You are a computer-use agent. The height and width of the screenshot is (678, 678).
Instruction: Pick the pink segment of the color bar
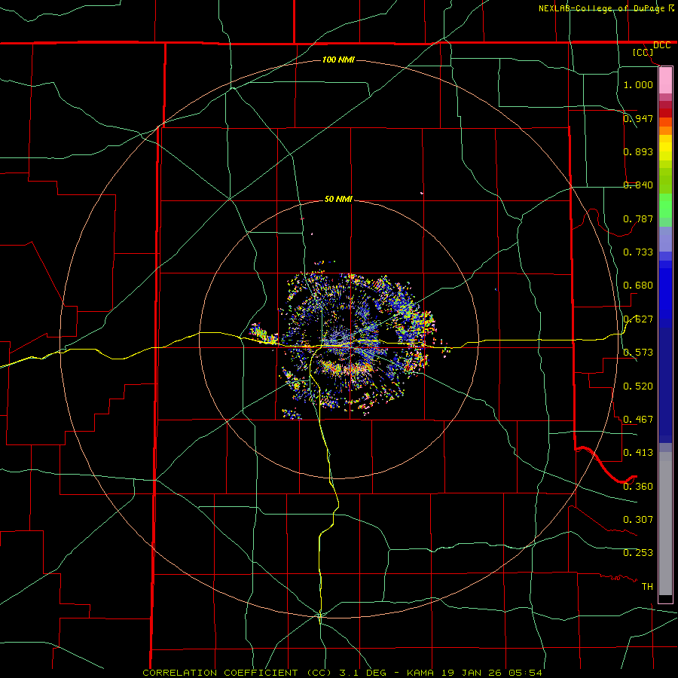[665, 81]
